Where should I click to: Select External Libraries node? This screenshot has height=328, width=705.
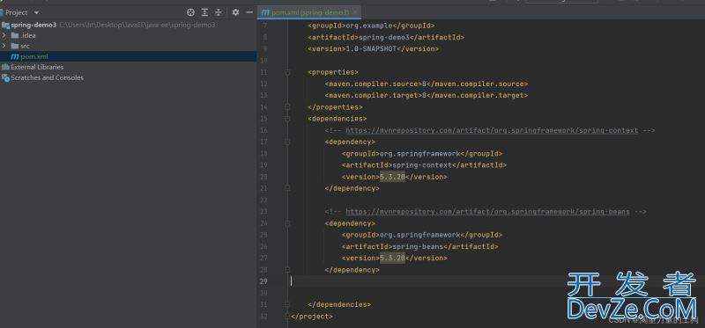click(37, 67)
